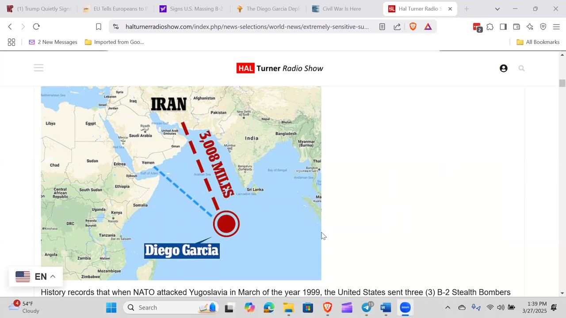Open the Brave Shields lion icon
Viewport: 566px width, 318px height.
click(x=413, y=26)
